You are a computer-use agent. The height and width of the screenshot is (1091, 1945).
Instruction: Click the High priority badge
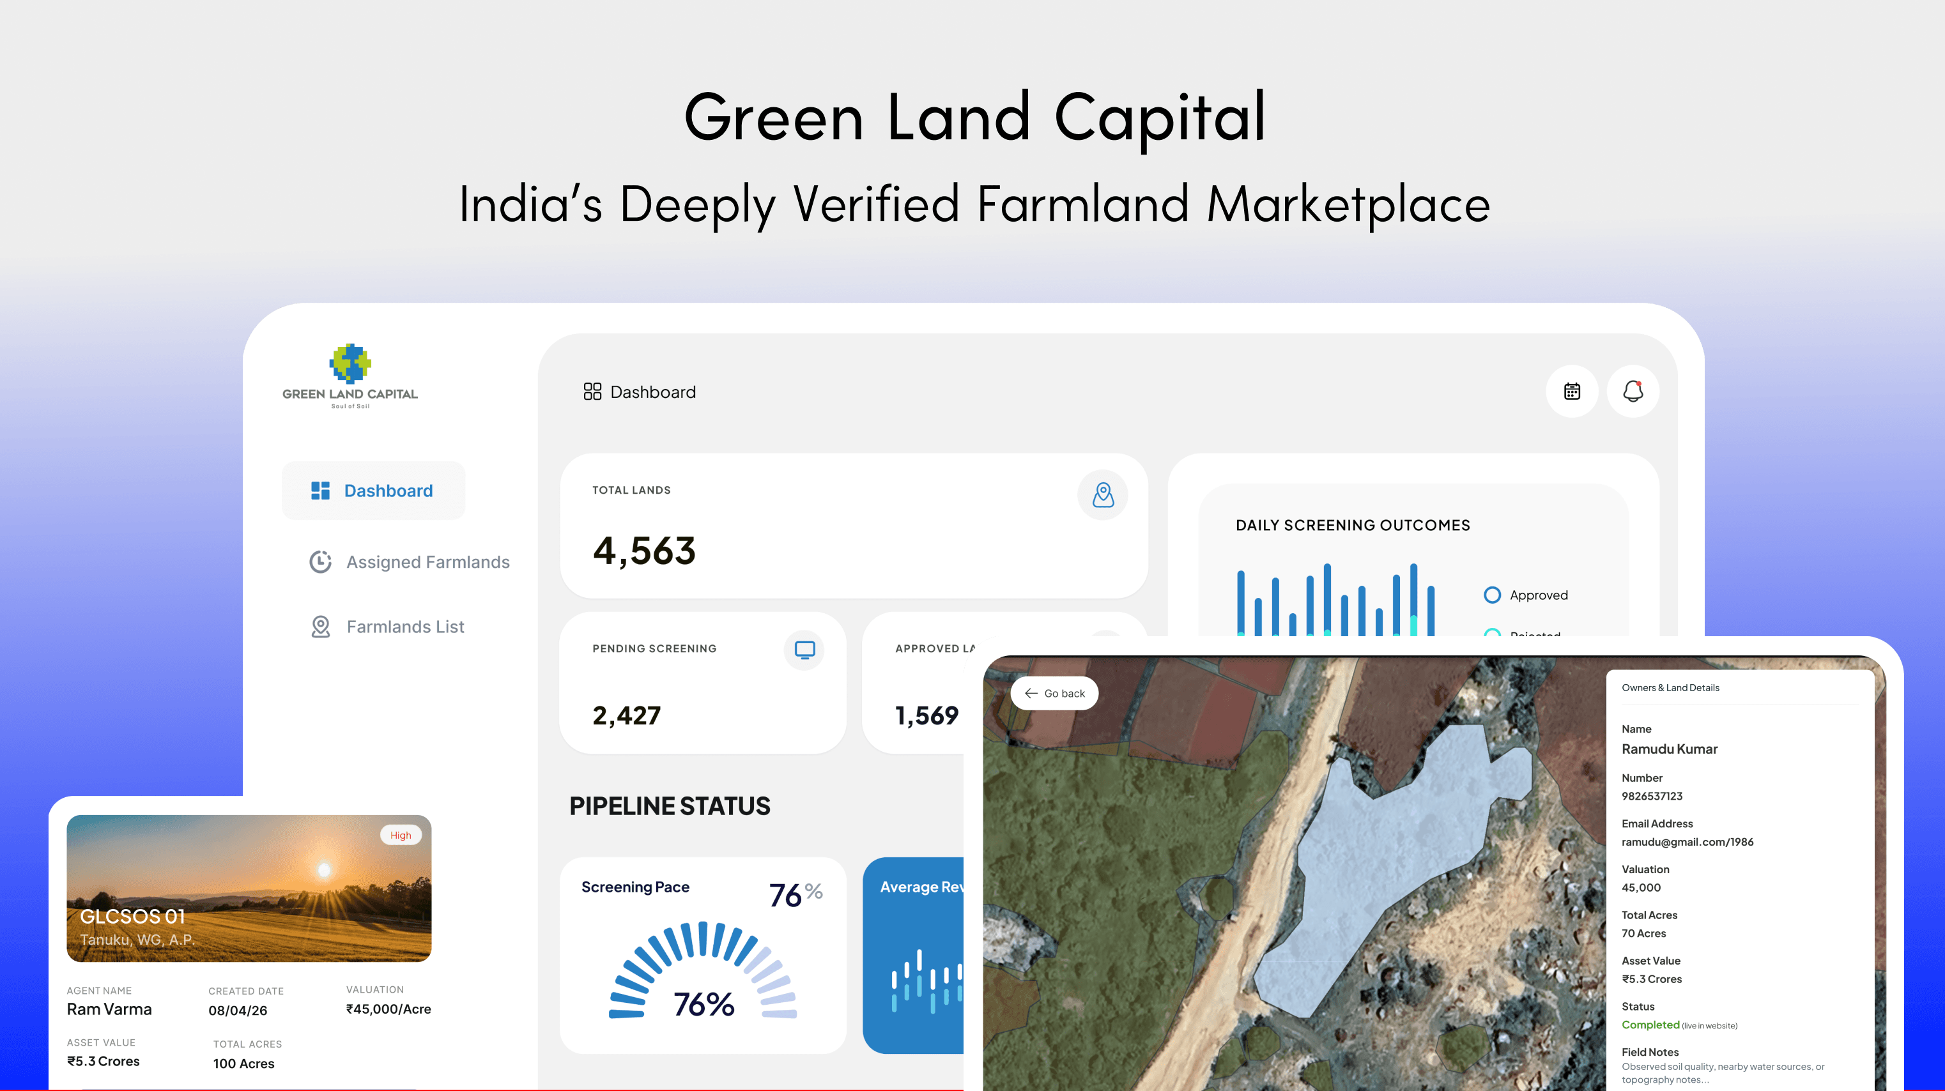coord(401,835)
